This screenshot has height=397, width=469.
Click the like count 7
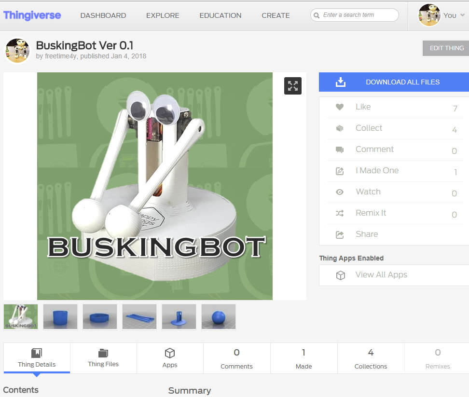click(x=455, y=108)
